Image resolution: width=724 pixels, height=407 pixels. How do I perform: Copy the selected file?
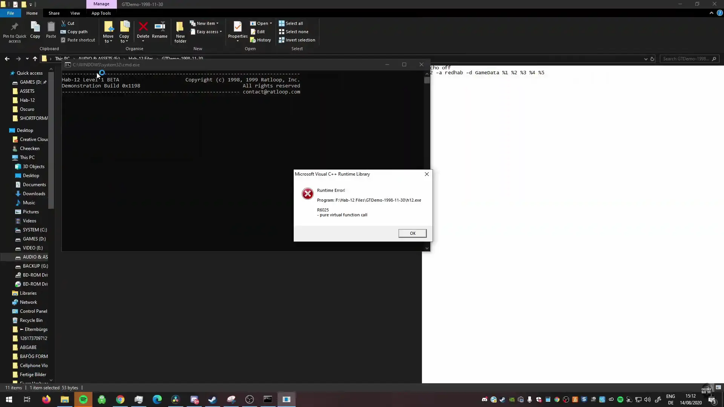tap(35, 30)
